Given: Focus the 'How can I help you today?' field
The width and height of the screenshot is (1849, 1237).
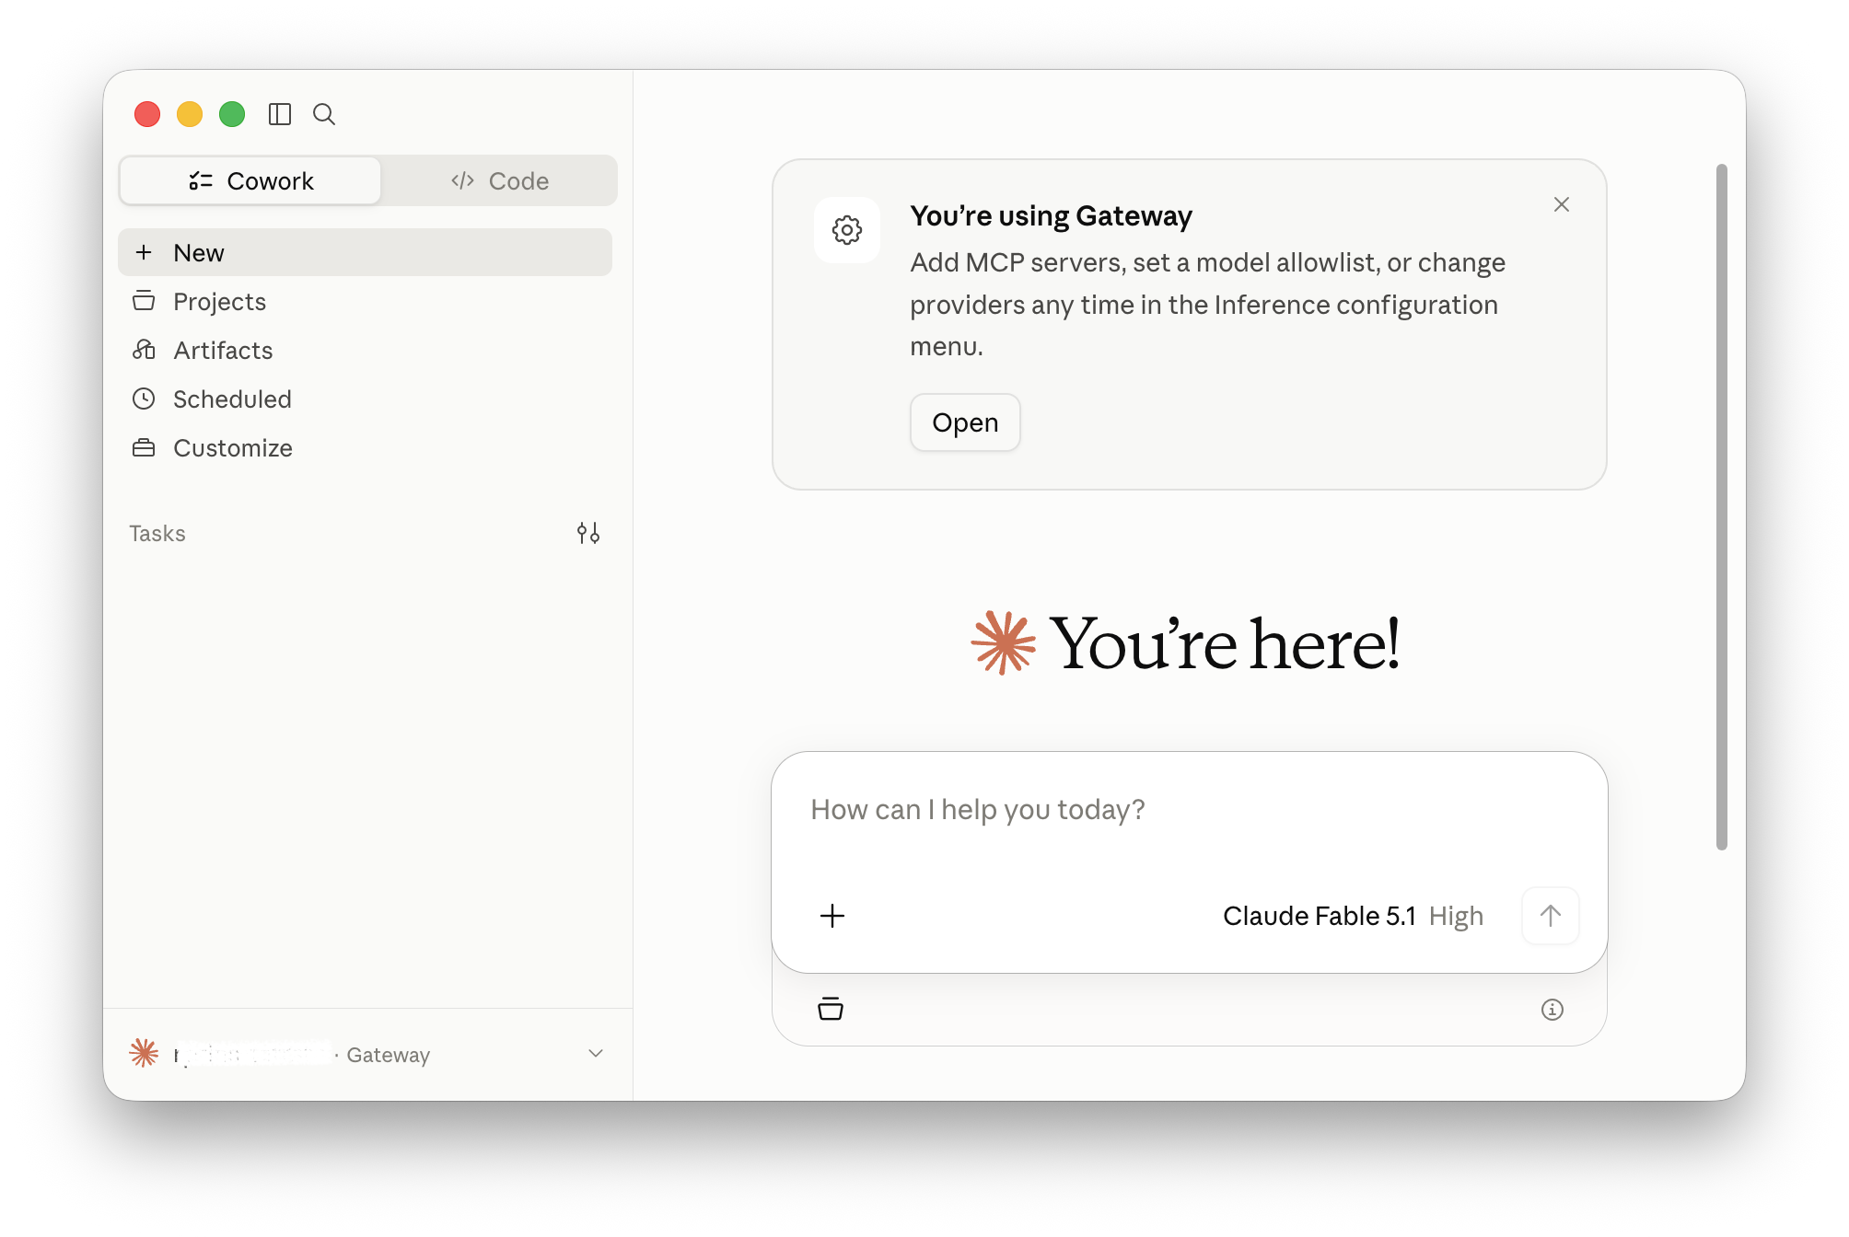Looking at the screenshot, I should [1189, 810].
